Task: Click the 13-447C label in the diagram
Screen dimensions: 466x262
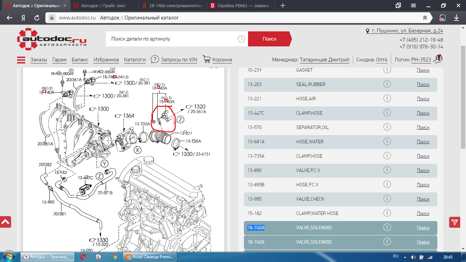Action: point(85,177)
